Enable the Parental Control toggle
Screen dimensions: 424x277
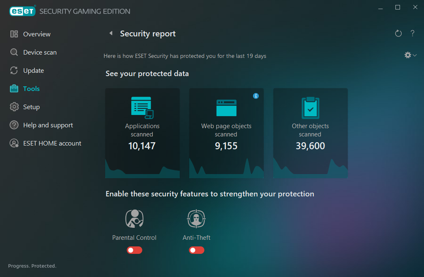[x=135, y=250]
